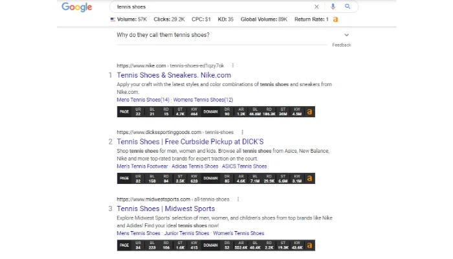Open the 'Womens Tennis Shoes(12)' sitelink
453x259 pixels.
click(x=203, y=100)
